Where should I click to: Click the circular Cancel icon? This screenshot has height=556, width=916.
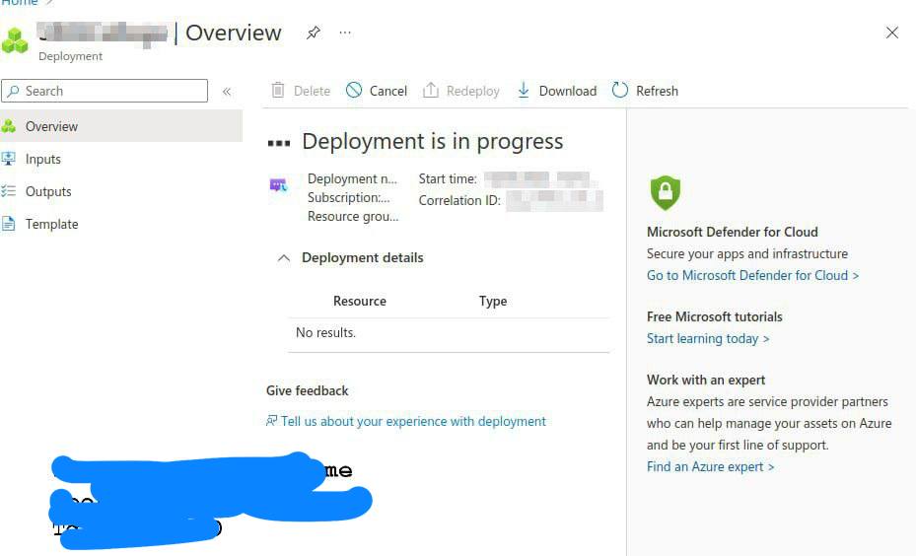pos(354,90)
